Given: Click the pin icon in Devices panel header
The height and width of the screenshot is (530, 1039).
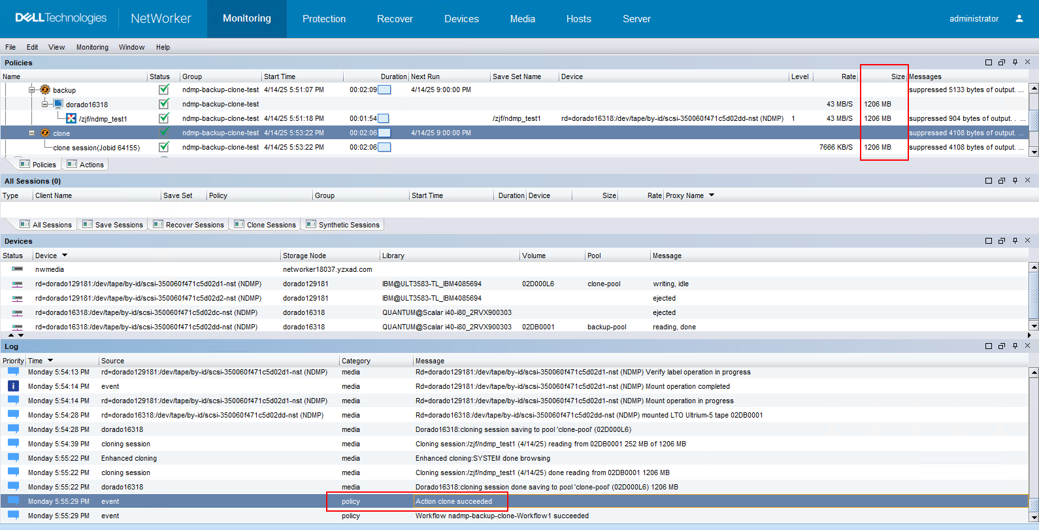Looking at the screenshot, I should 1015,240.
